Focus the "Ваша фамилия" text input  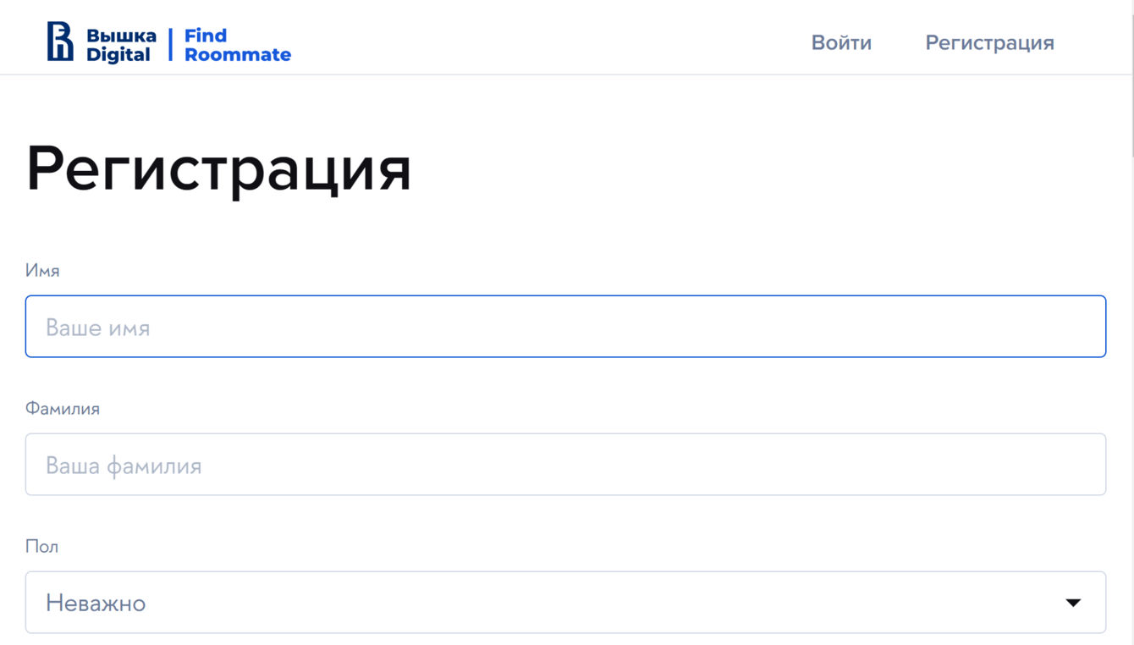[565, 465]
